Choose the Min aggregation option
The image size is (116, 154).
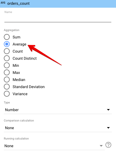tap(7, 65)
